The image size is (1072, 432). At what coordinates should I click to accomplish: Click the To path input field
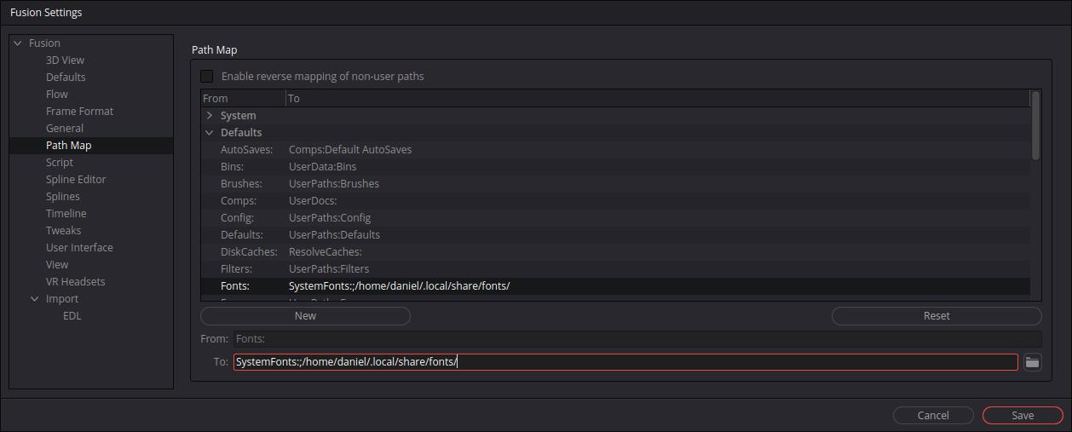click(625, 362)
